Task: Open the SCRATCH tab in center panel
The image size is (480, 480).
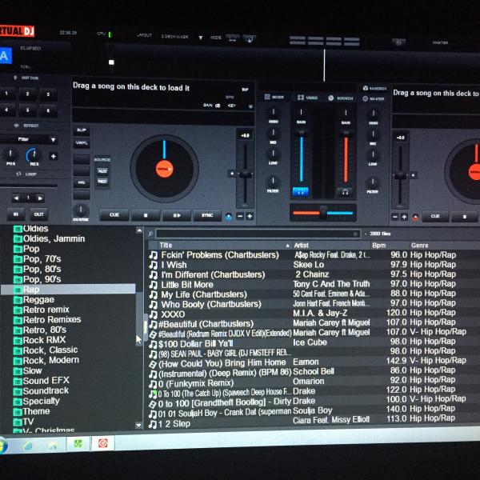Action: pos(341,98)
